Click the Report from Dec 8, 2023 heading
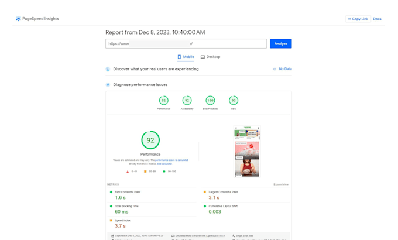The image size is (398, 240). click(x=155, y=32)
